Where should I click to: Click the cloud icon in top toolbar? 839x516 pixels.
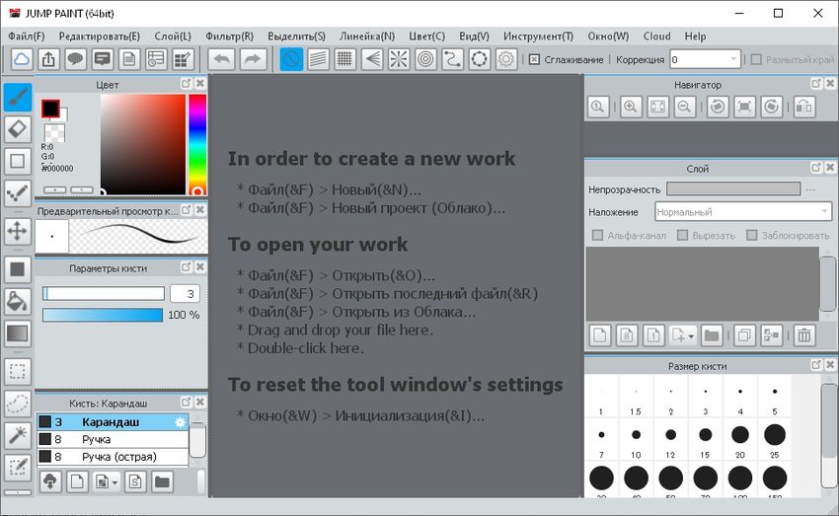coord(22,59)
